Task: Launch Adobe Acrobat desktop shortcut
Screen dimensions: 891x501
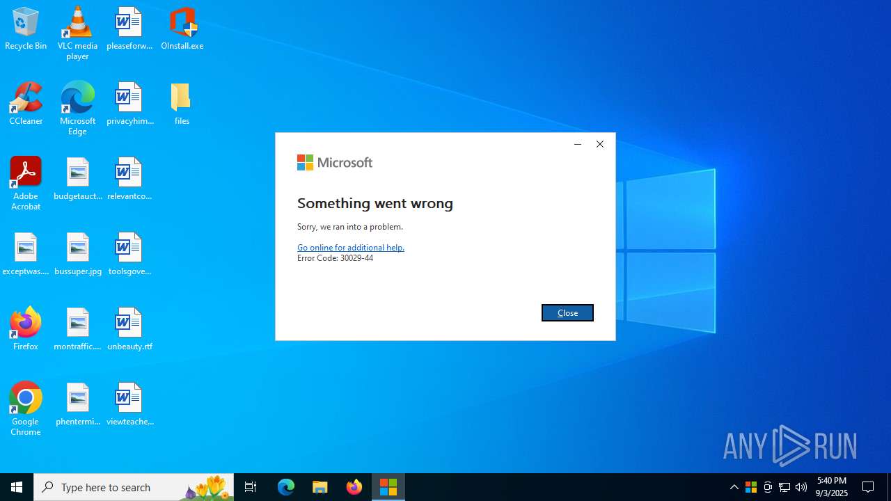Action: pyautogui.click(x=26, y=184)
